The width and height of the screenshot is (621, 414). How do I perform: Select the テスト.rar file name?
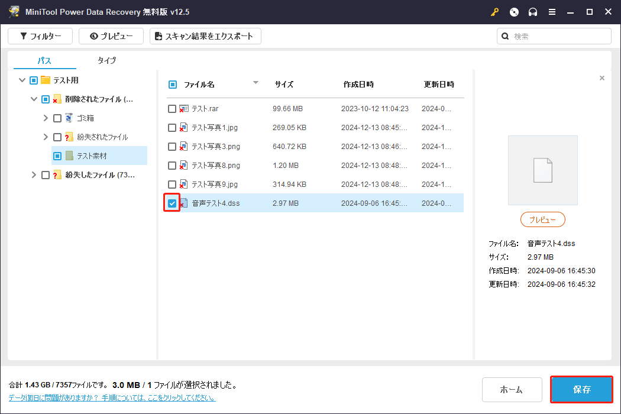point(205,109)
